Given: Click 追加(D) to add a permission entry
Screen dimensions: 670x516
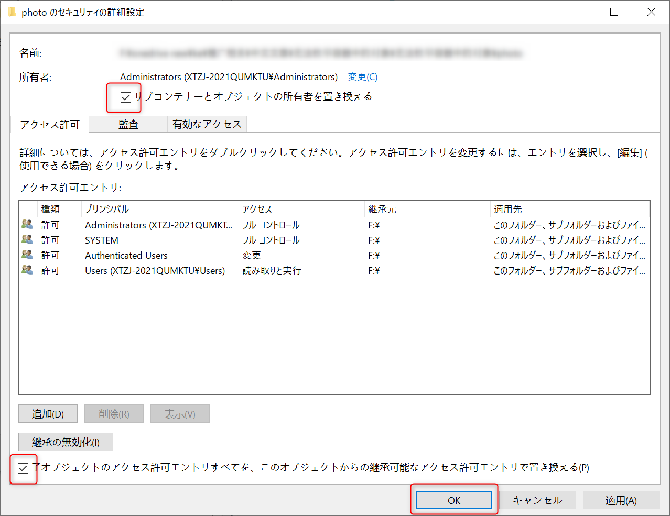Looking at the screenshot, I should [47, 413].
